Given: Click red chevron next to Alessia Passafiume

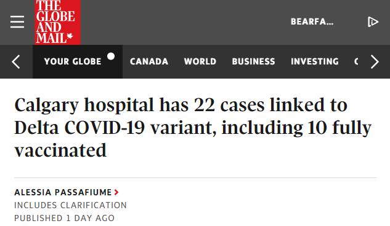Looking at the screenshot, I should click(116, 192).
